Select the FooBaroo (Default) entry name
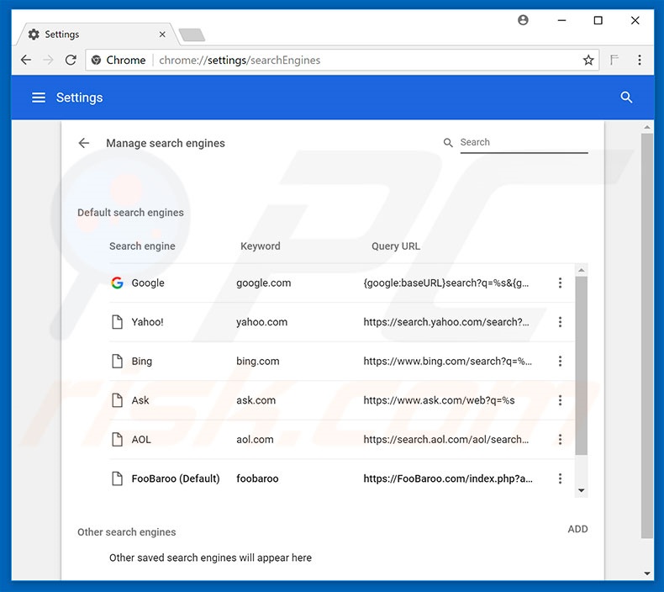Image resolution: width=664 pixels, height=592 pixels. (176, 478)
